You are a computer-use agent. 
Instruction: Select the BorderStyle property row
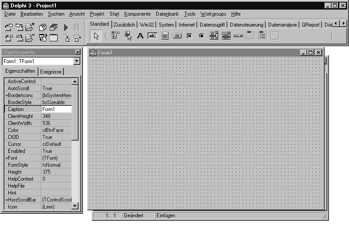(x=38, y=102)
